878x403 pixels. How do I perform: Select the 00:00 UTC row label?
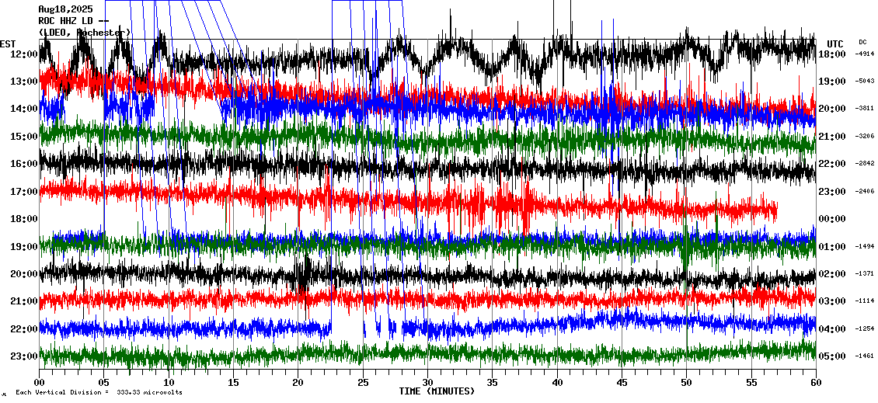tap(832, 219)
